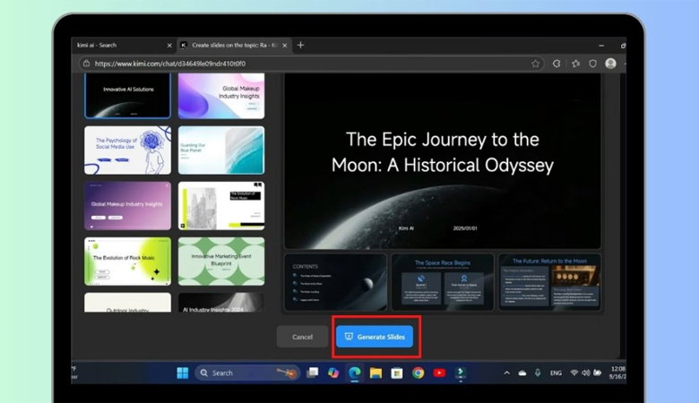Choose the purple Global Makeup Industry Insights template
Screen dimensions: 699x403
[x=127, y=205]
